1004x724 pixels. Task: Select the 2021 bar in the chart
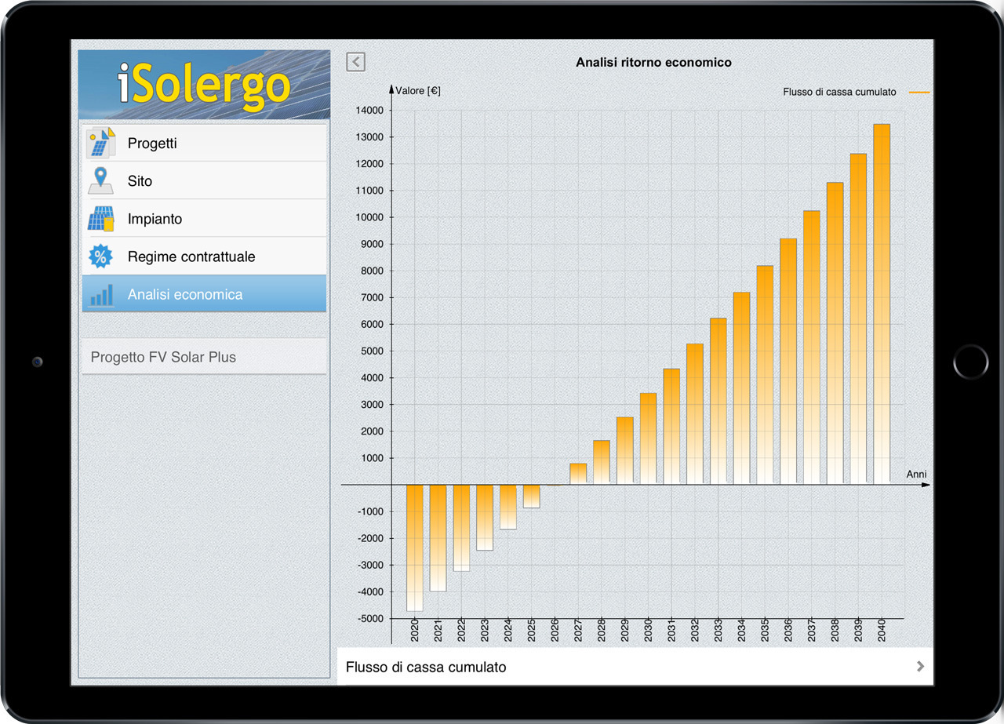point(438,538)
